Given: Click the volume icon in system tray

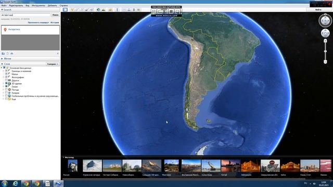Looking at the screenshot, I should click(x=314, y=183).
